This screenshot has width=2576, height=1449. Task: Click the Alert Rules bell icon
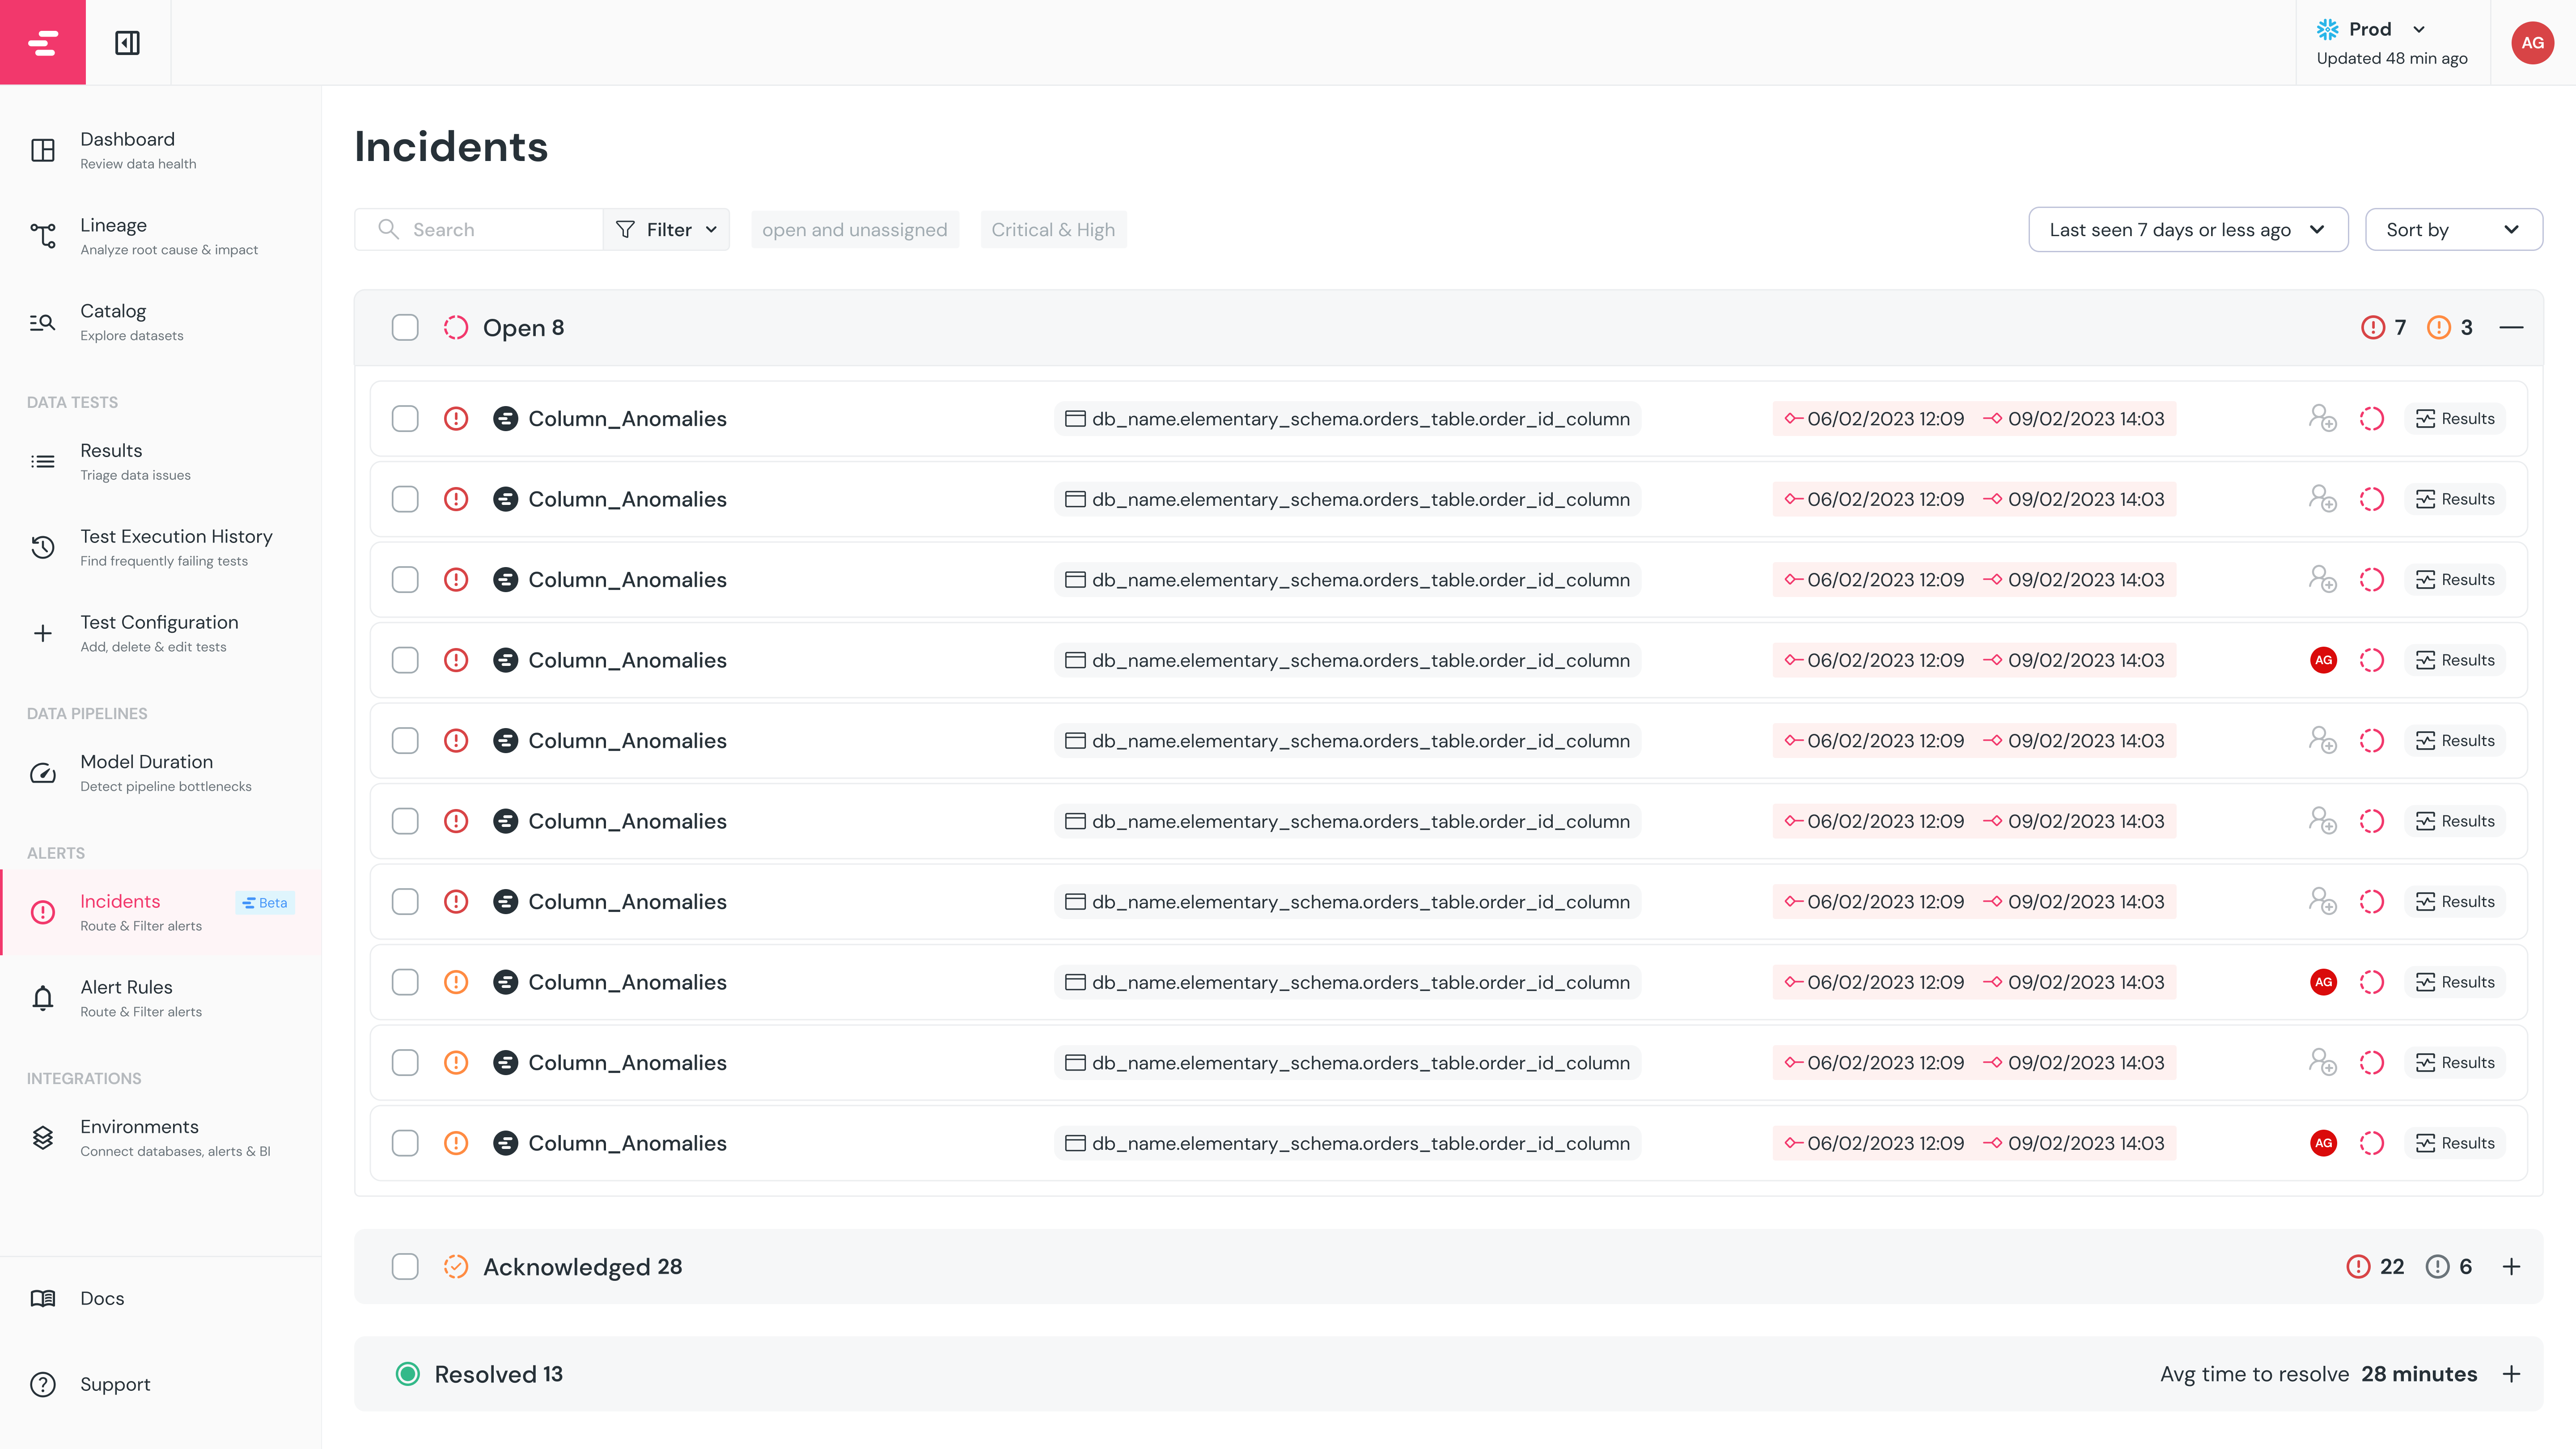pyautogui.click(x=43, y=998)
